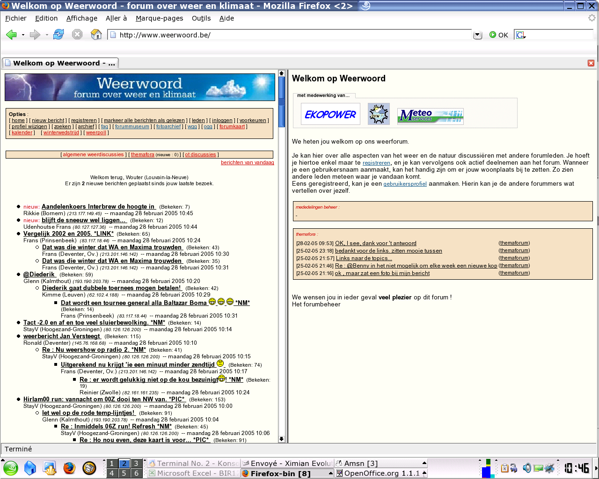Click the Weerwoord forum banner image
599x479 pixels.
tap(140, 87)
